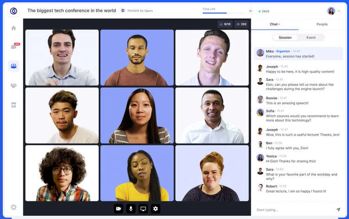This screenshot has width=349, height=219.
Task: Go to Home in the left sidebar
Action: (13, 28)
